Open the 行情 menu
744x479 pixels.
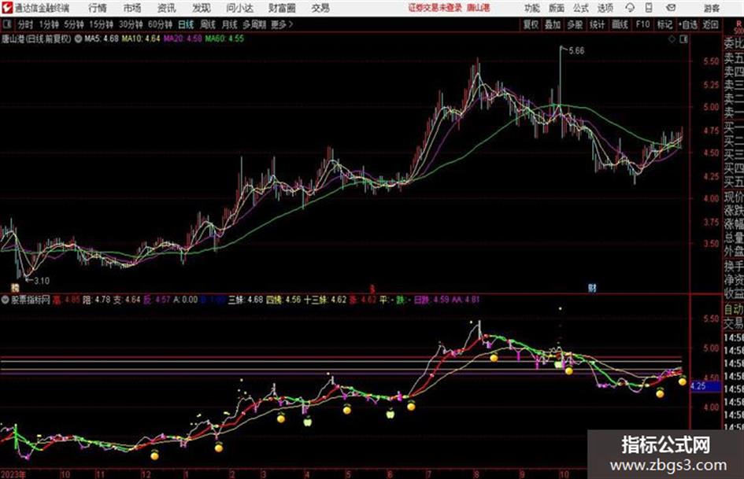pyautogui.click(x=98, y=8)
